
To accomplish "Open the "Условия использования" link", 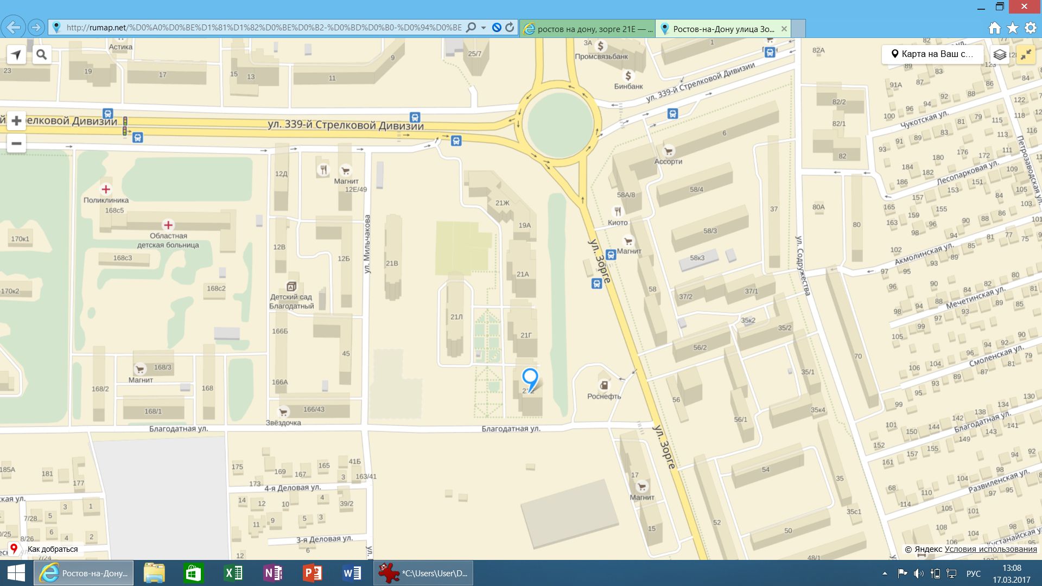I will tap(990, 549).
